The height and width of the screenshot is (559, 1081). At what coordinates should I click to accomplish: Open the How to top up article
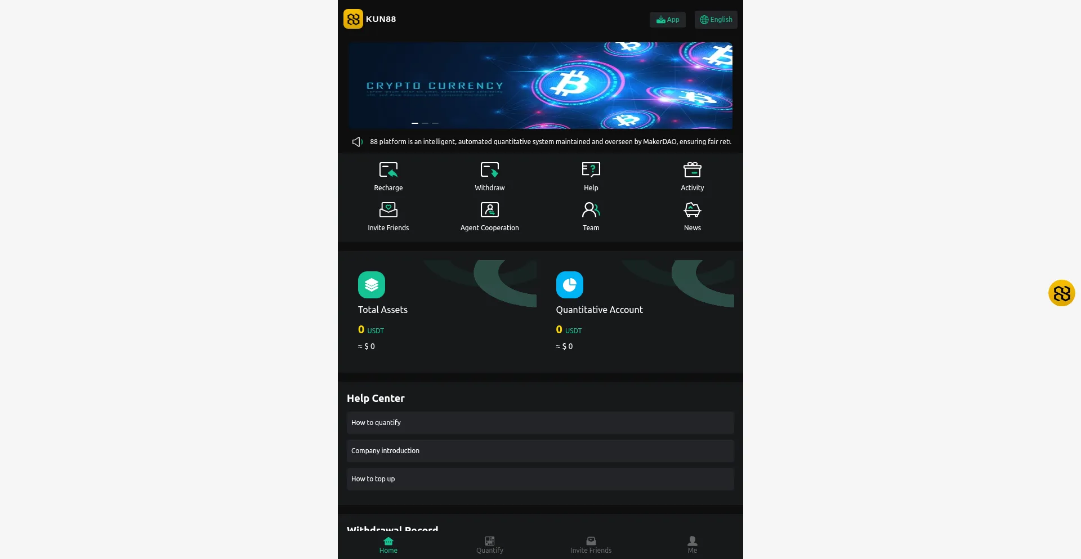pos(540,479)
